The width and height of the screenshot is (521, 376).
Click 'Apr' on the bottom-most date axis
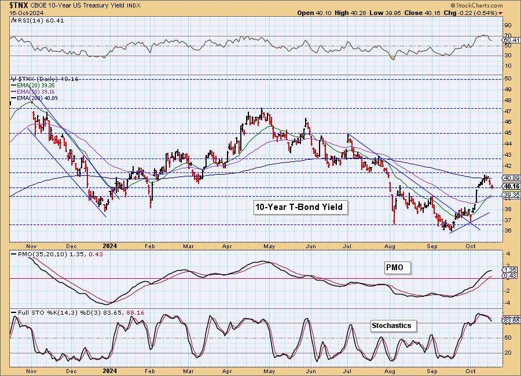click(227, 371)
